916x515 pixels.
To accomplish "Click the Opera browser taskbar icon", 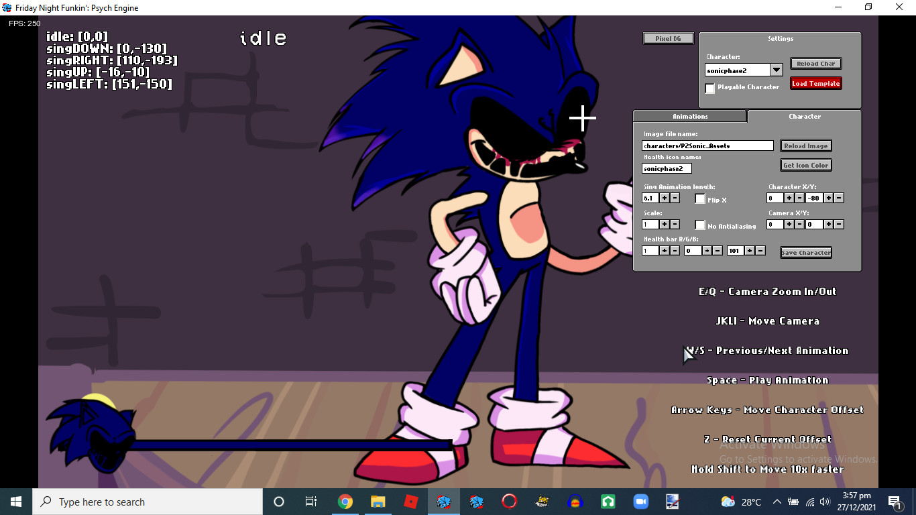I will (x=510, y=502).
